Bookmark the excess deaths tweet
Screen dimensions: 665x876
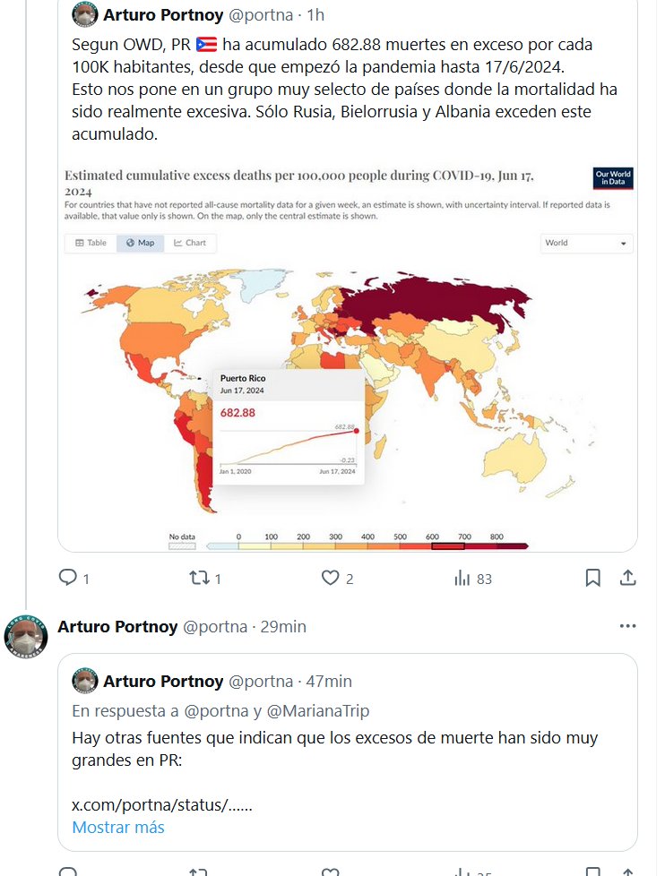tap(592, 579)
